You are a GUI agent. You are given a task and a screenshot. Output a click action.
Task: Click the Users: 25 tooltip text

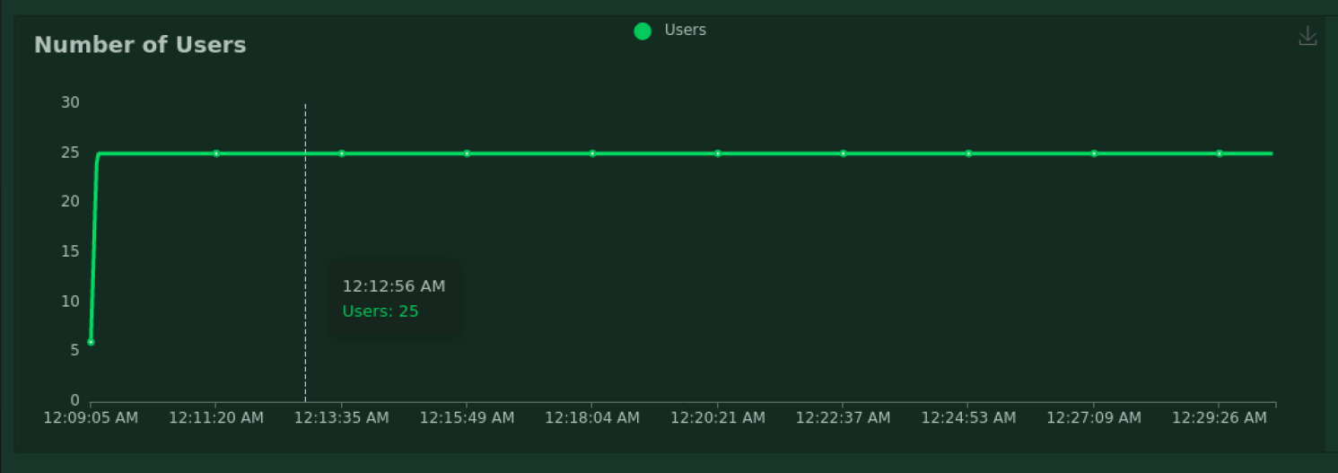point(380,311)
